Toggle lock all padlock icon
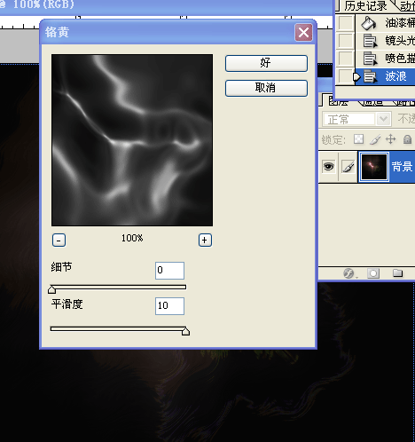The width and height of the screenshot is (415, 442). tap(407, 138)
